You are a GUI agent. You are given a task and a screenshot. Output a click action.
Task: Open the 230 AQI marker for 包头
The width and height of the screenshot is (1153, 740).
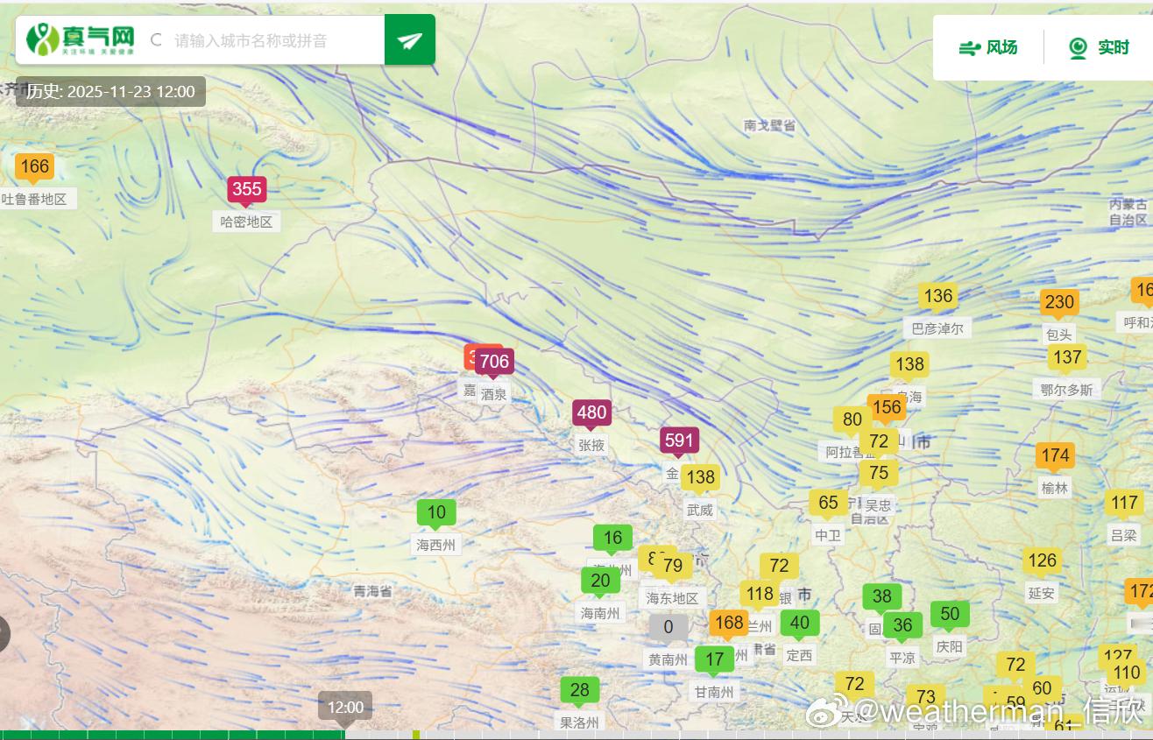tap(1059, 302)
